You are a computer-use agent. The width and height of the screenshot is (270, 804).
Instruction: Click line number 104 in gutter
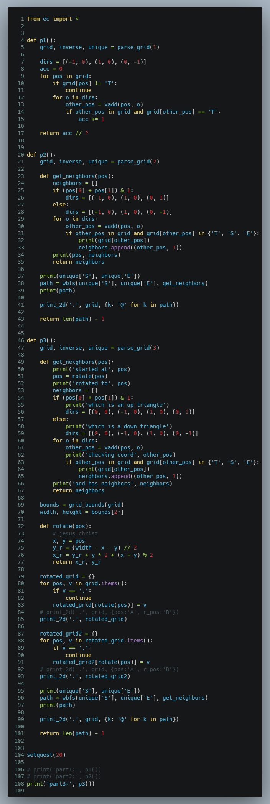pos(19,755)
